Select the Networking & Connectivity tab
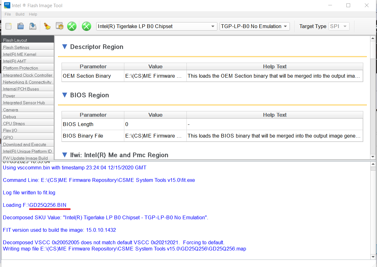377x267 pixels. [x=27, y=81]
